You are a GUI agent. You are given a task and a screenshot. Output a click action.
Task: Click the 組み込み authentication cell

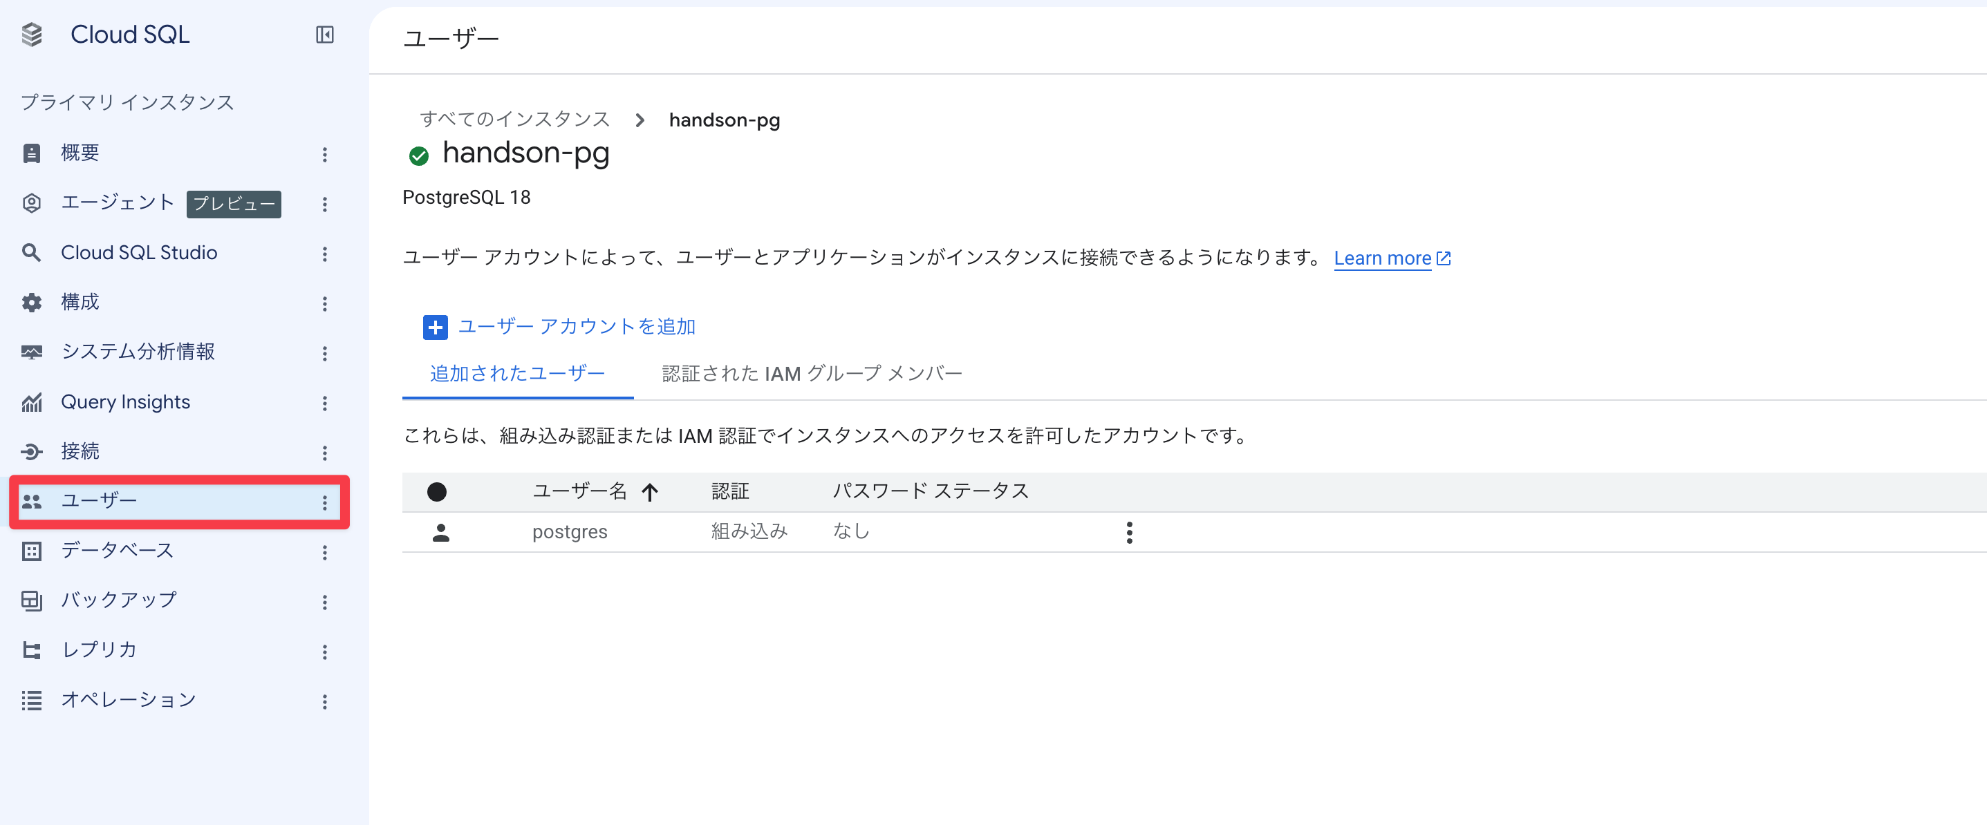pos(749,531)
